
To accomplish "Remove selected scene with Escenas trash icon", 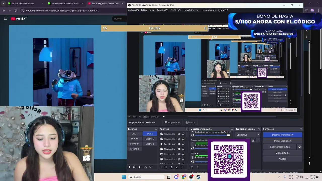I will click(x=134, y=167).
